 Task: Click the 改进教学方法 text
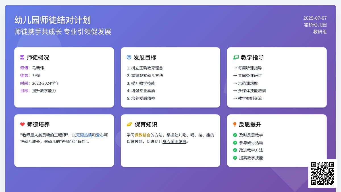point(251,150)
